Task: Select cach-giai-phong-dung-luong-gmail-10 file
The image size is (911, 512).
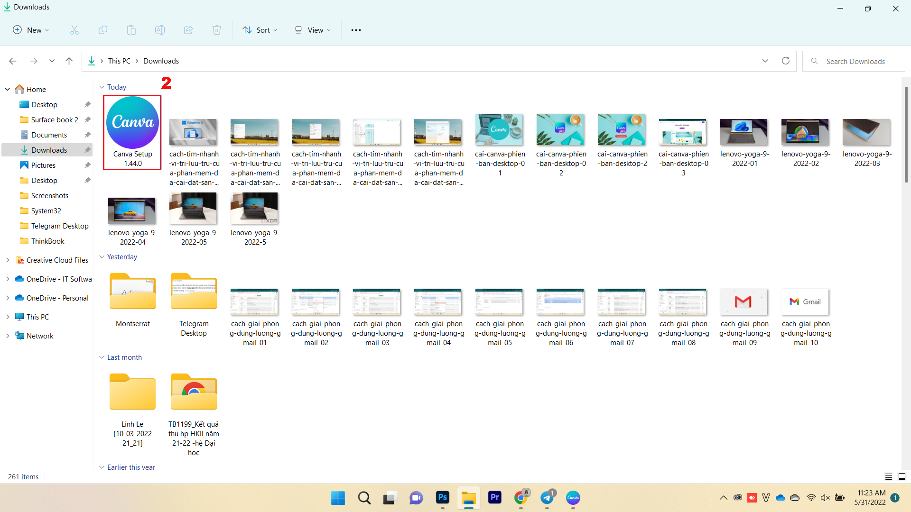Action: [806, 317]
